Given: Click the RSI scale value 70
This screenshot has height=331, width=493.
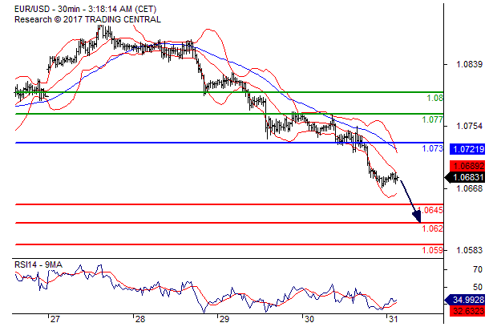Looking at the screenshot, I should point(478,269).
